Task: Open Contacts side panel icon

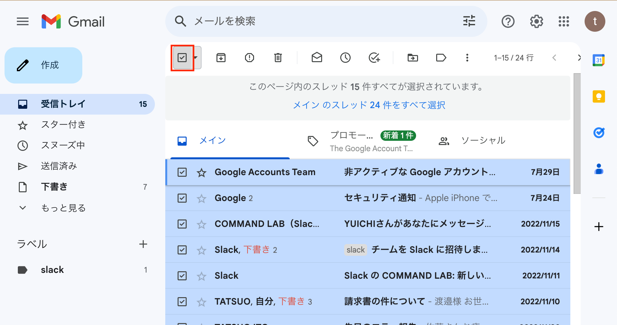Action: pos(599,169)
